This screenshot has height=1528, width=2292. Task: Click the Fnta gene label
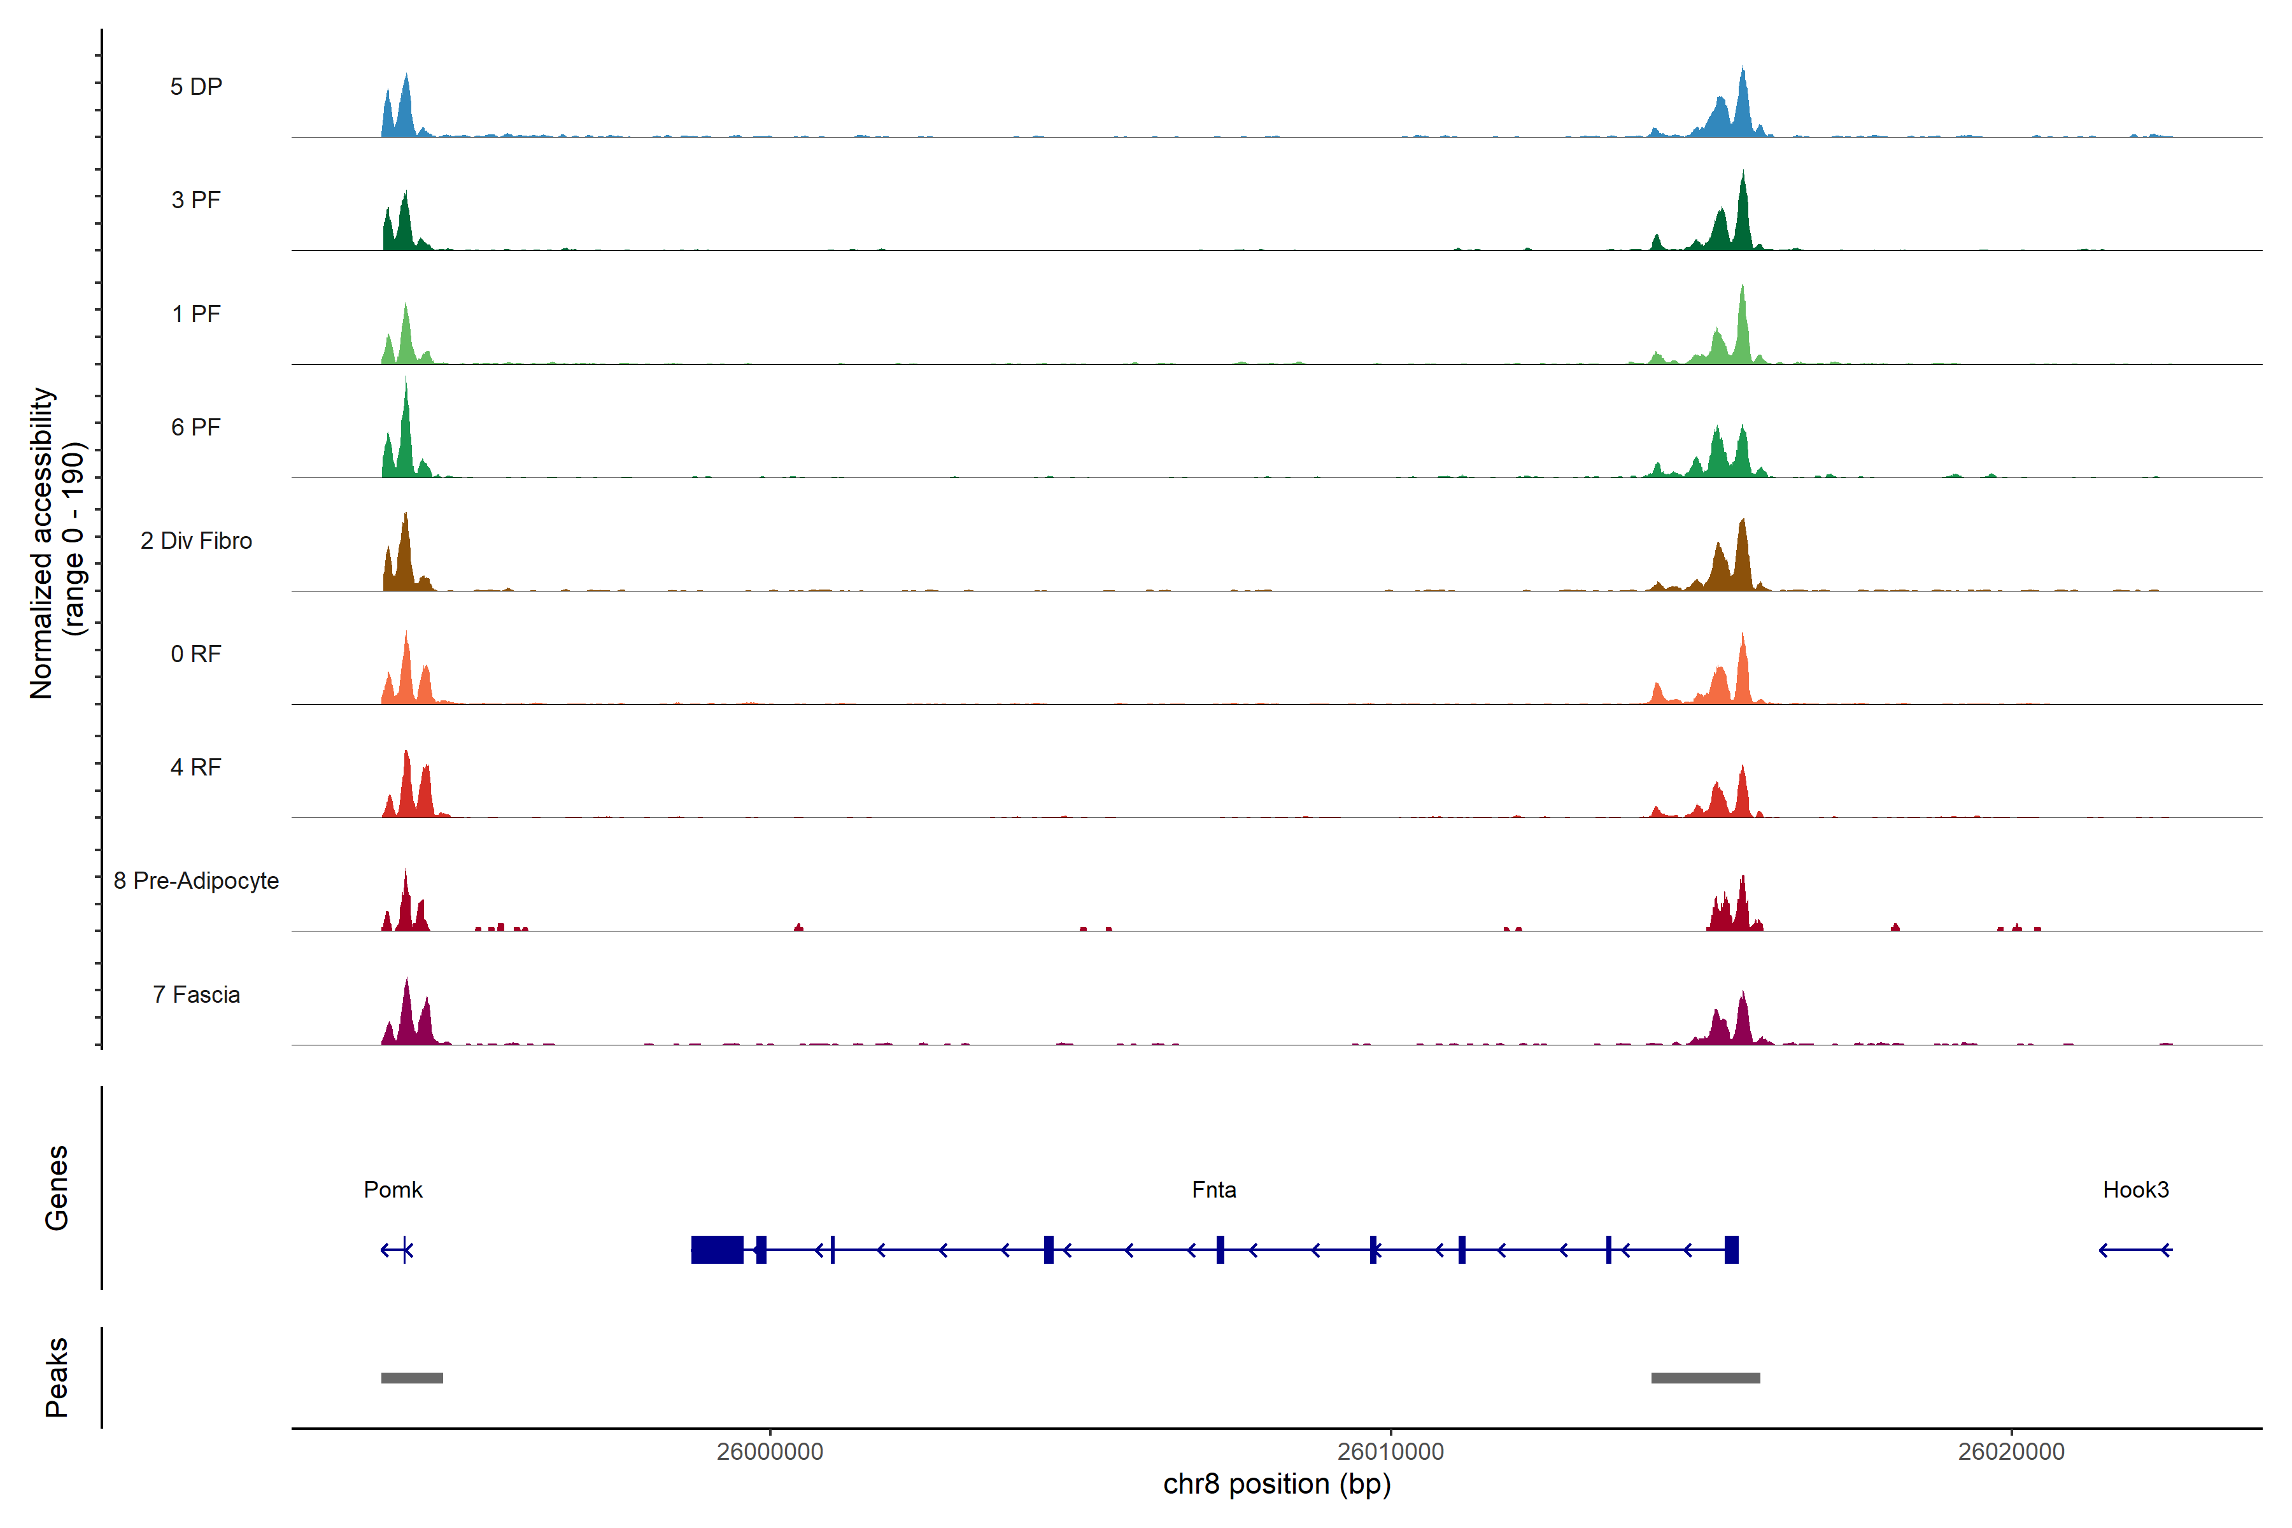click(x=1213, y=1190)
